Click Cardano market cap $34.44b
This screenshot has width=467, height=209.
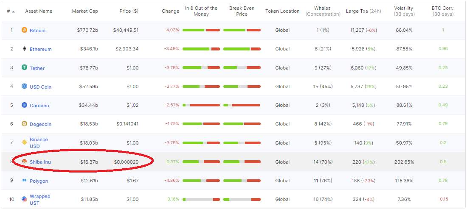tap(88, 105)
